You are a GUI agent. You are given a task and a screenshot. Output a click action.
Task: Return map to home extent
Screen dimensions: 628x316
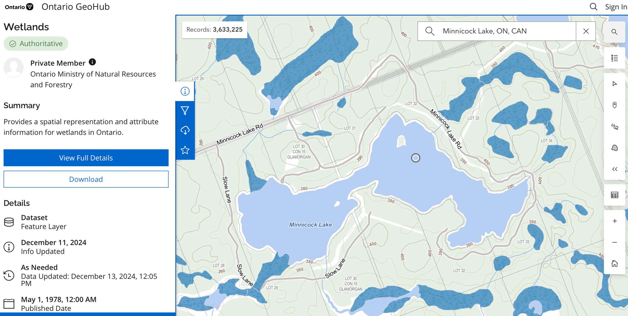(614, 263)
